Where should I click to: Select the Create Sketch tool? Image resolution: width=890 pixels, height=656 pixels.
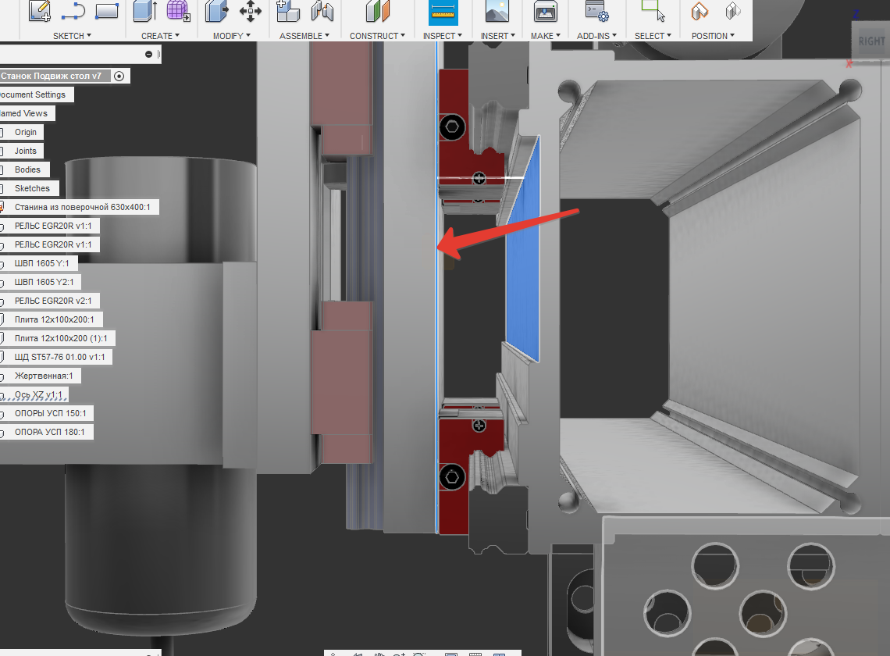click(x=40, y=12)
